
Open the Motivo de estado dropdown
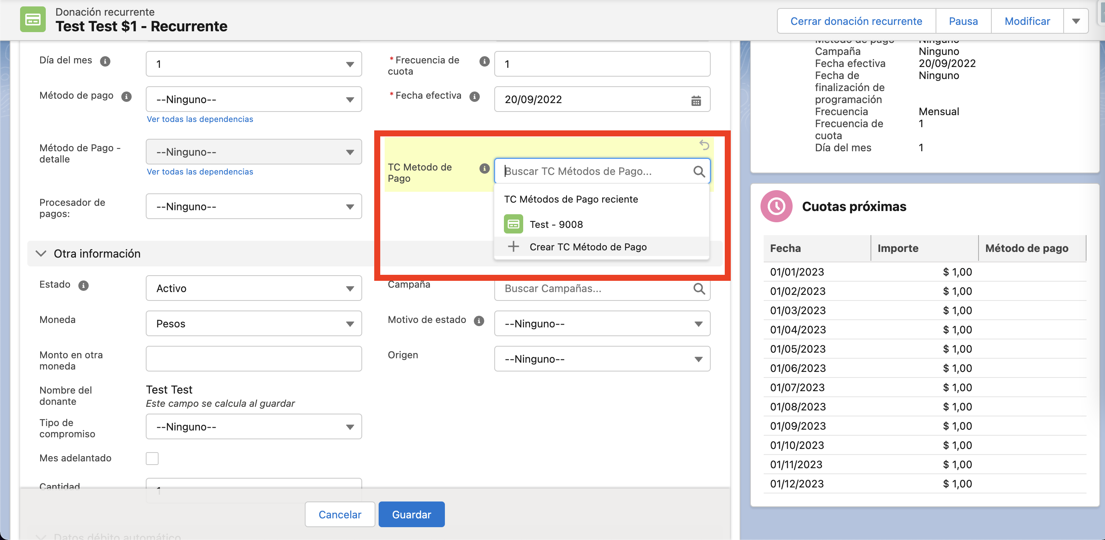(x=602, y=323)
